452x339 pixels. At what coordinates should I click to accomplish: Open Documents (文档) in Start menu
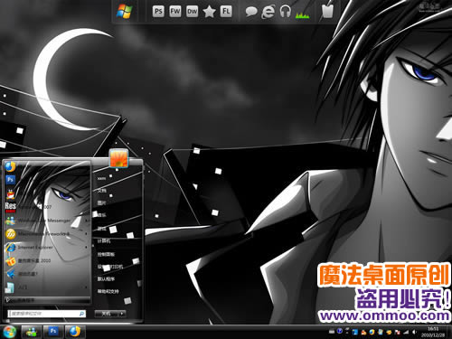(101, 191)
